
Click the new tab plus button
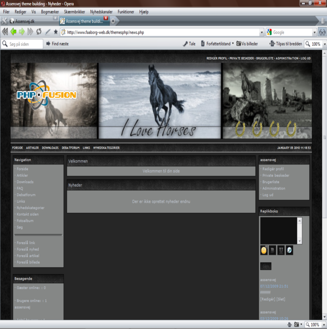coord(113,21)
